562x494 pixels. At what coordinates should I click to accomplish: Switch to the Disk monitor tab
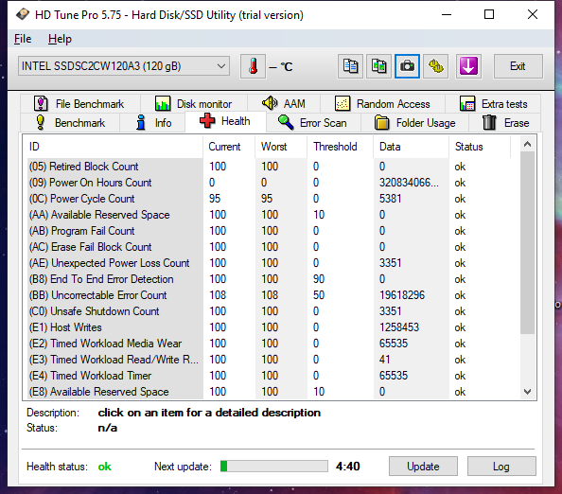pos(194,104)
